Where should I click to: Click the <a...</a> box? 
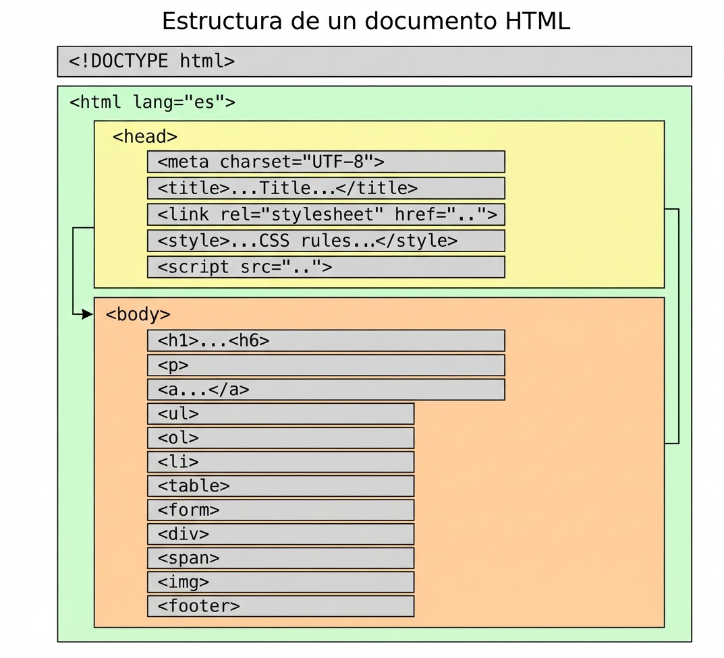[x=326, y=390]
